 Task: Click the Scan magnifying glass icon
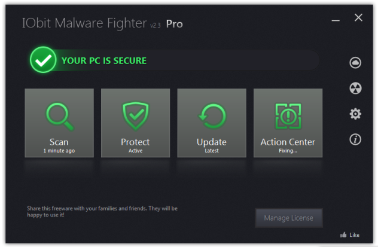[59, 116]
